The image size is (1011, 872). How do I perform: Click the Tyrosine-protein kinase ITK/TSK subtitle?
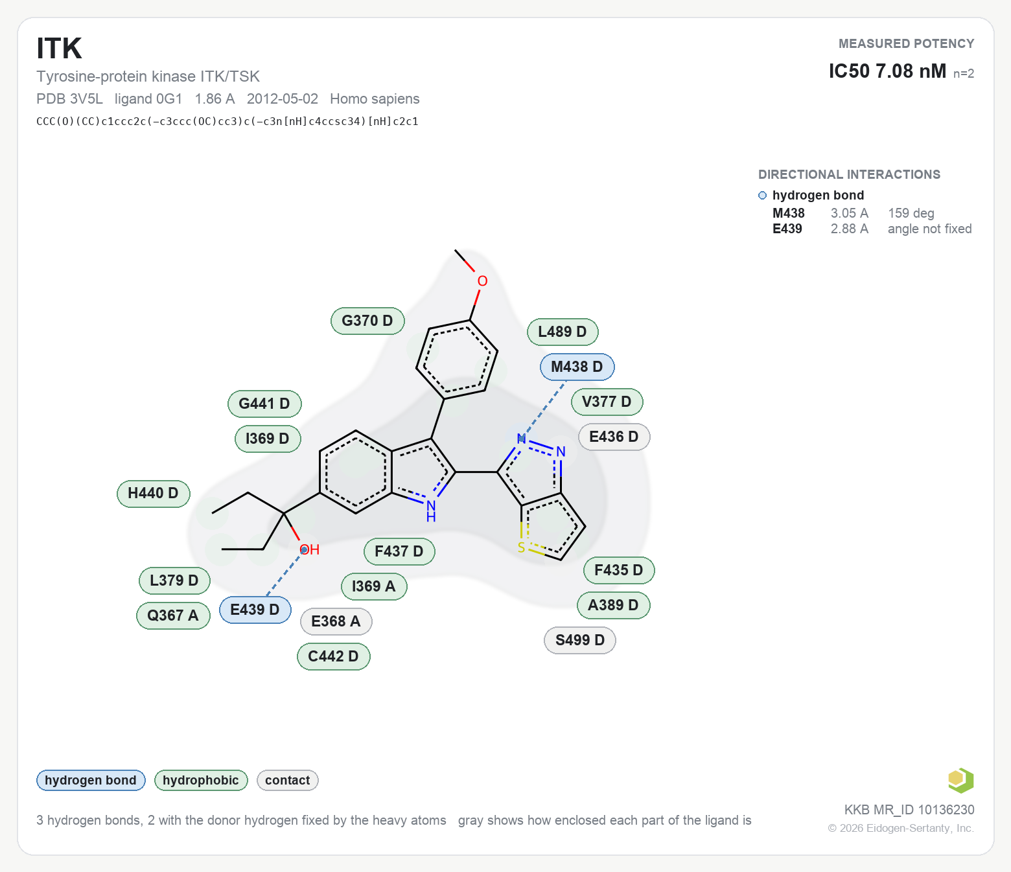[x=148, y=76]
